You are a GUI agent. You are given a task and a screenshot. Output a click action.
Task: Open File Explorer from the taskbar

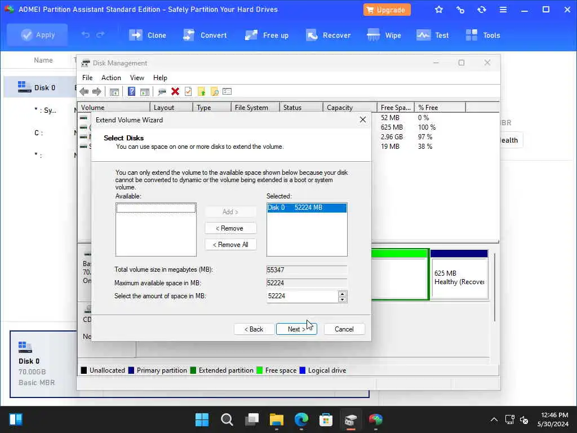point(276,419)
